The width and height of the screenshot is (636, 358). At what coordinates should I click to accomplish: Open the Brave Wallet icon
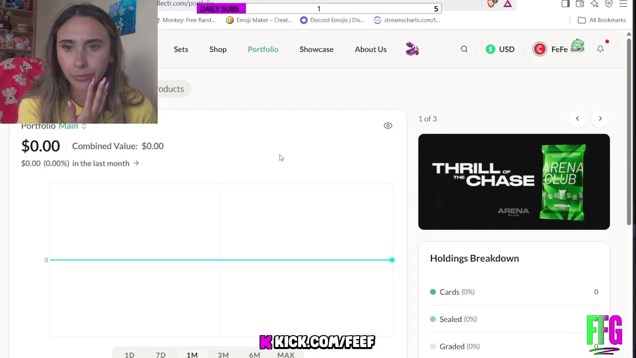click(x=580, y=4)
